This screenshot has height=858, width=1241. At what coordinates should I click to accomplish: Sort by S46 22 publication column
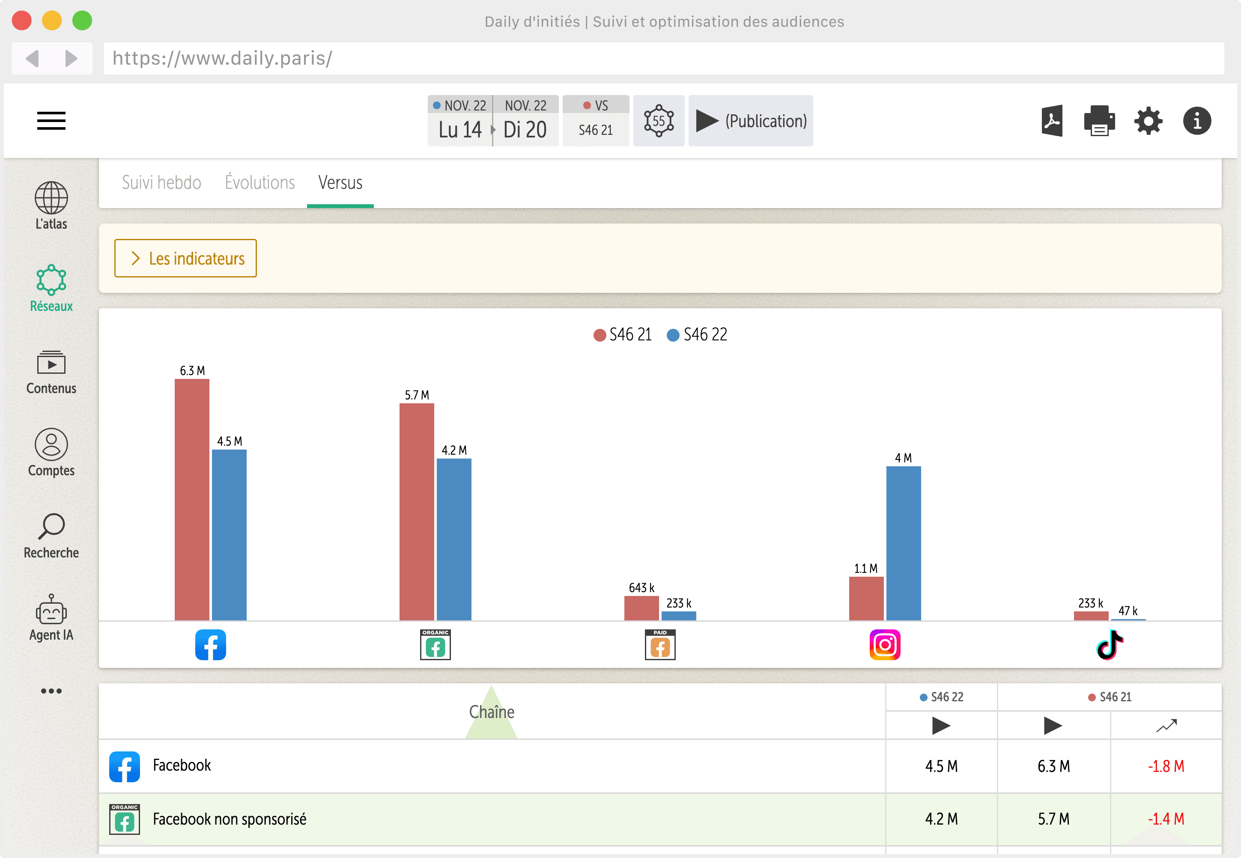[941, 725]
